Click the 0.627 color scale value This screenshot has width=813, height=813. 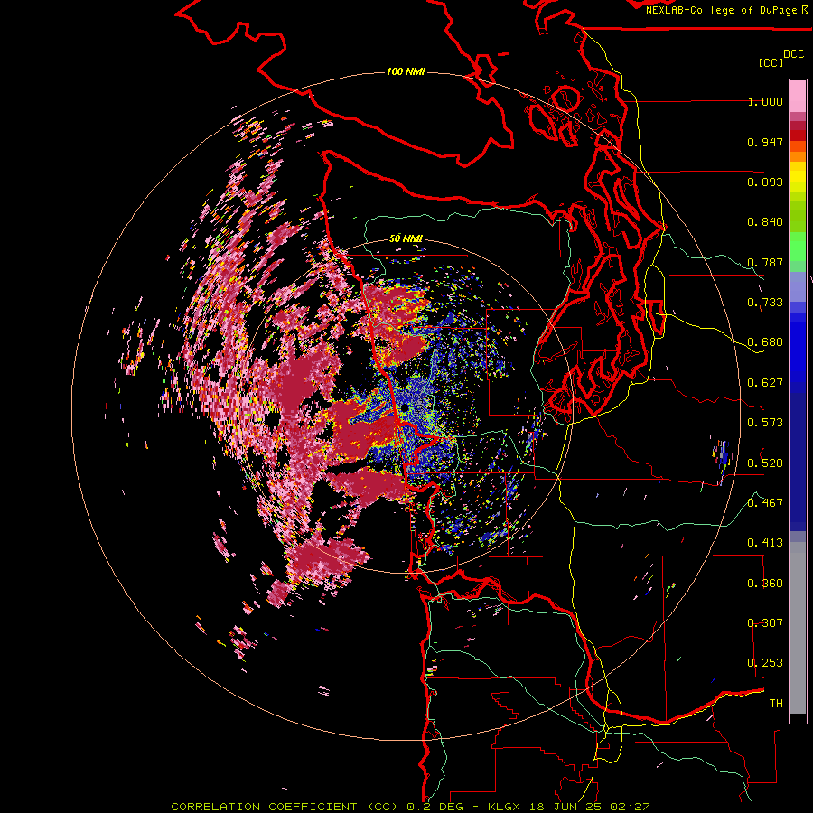click(x=765, y=383)
